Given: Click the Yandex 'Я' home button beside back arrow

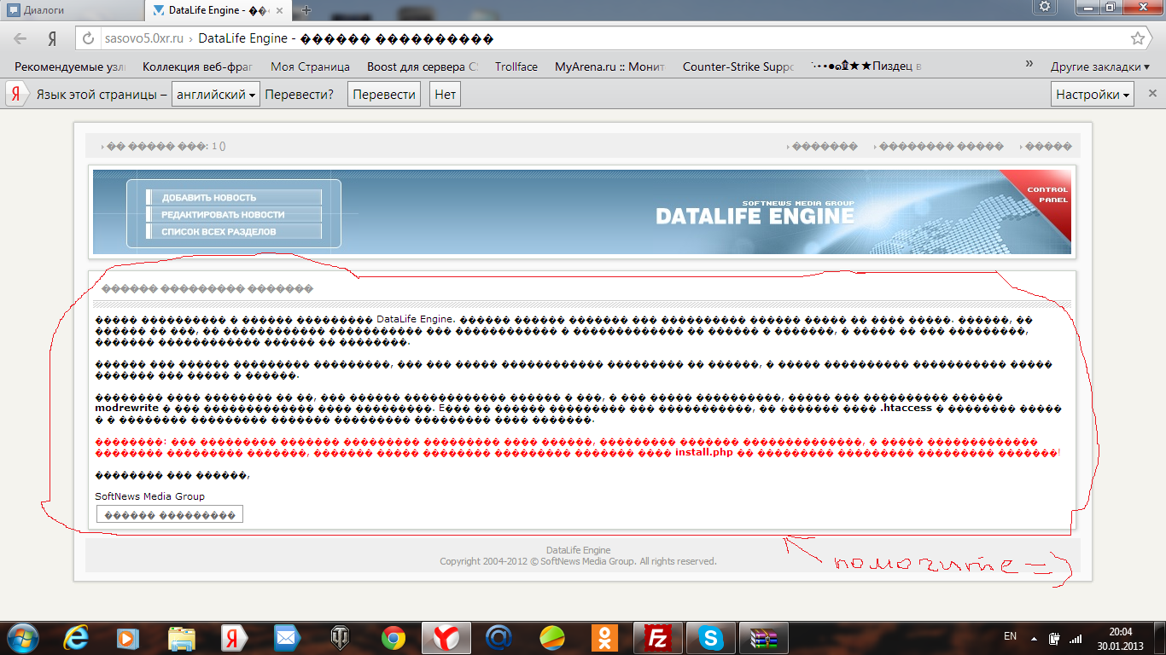Looking at the screenshot, I should (52, 38).
